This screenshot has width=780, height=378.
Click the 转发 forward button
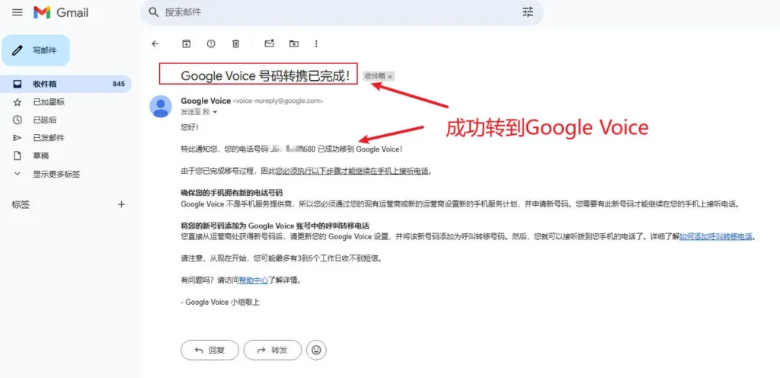(x=273, y=350)
